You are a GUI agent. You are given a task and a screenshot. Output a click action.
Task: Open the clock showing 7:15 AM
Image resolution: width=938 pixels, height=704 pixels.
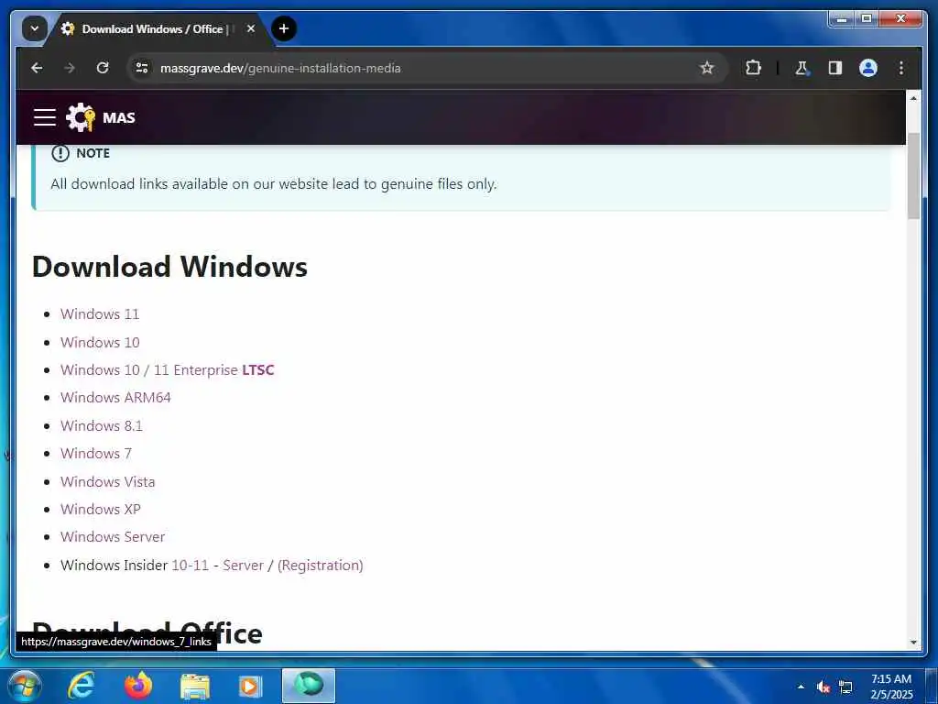(x=891, y=687)
